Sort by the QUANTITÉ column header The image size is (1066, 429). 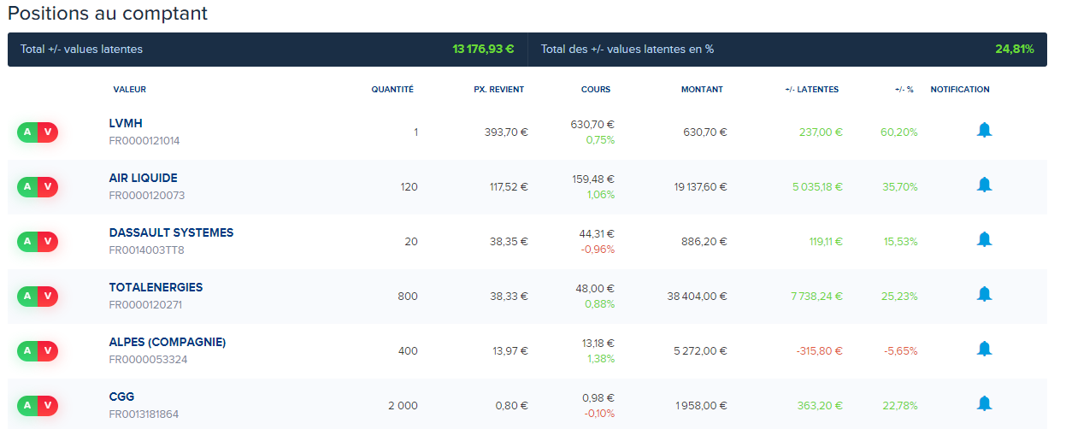(x=392, y=90)
